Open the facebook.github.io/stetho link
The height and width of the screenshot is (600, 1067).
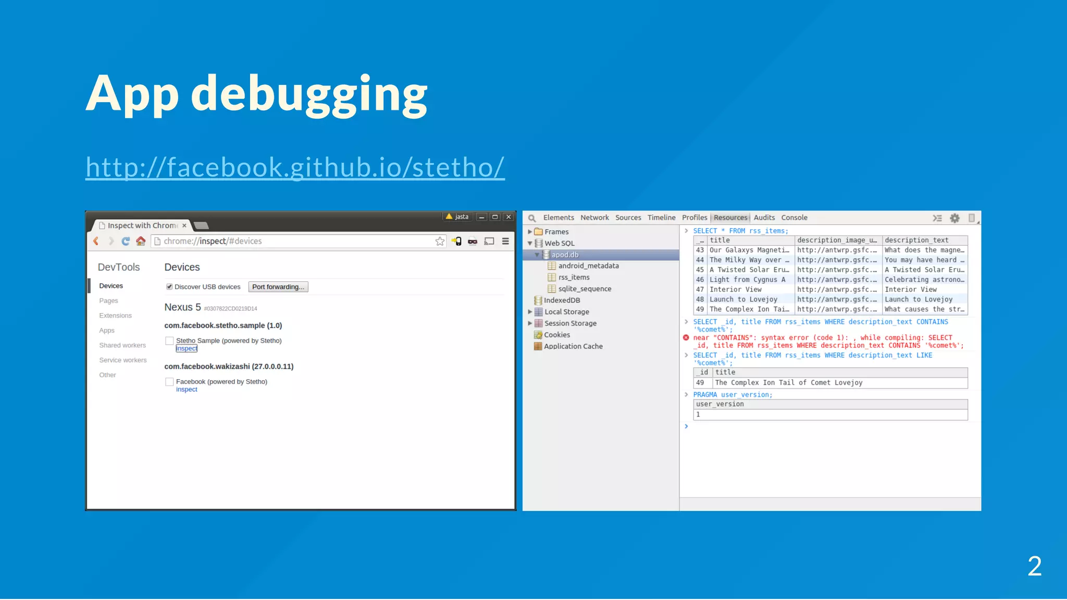[x=295, y=167]
